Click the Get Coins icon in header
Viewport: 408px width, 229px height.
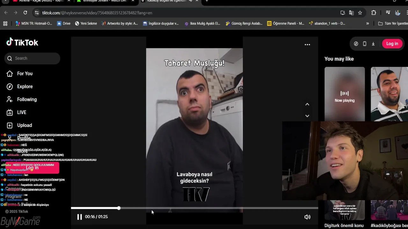pos(356,44)
